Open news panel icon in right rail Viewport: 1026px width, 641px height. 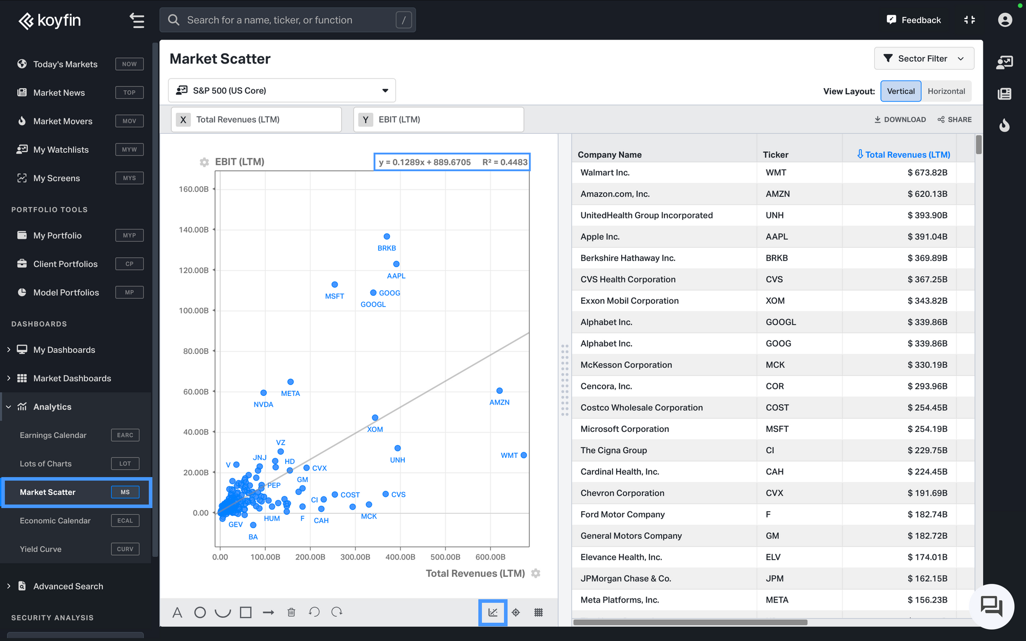1004,94
